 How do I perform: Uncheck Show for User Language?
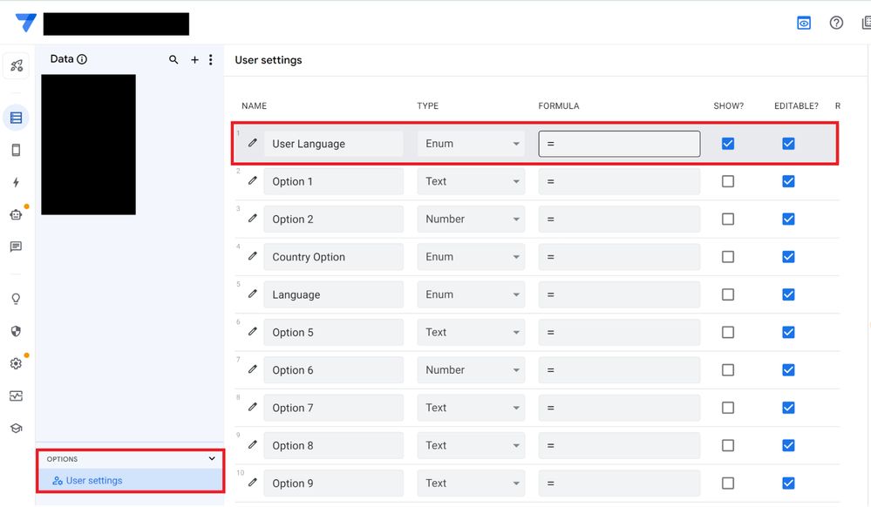click(728, 144)
